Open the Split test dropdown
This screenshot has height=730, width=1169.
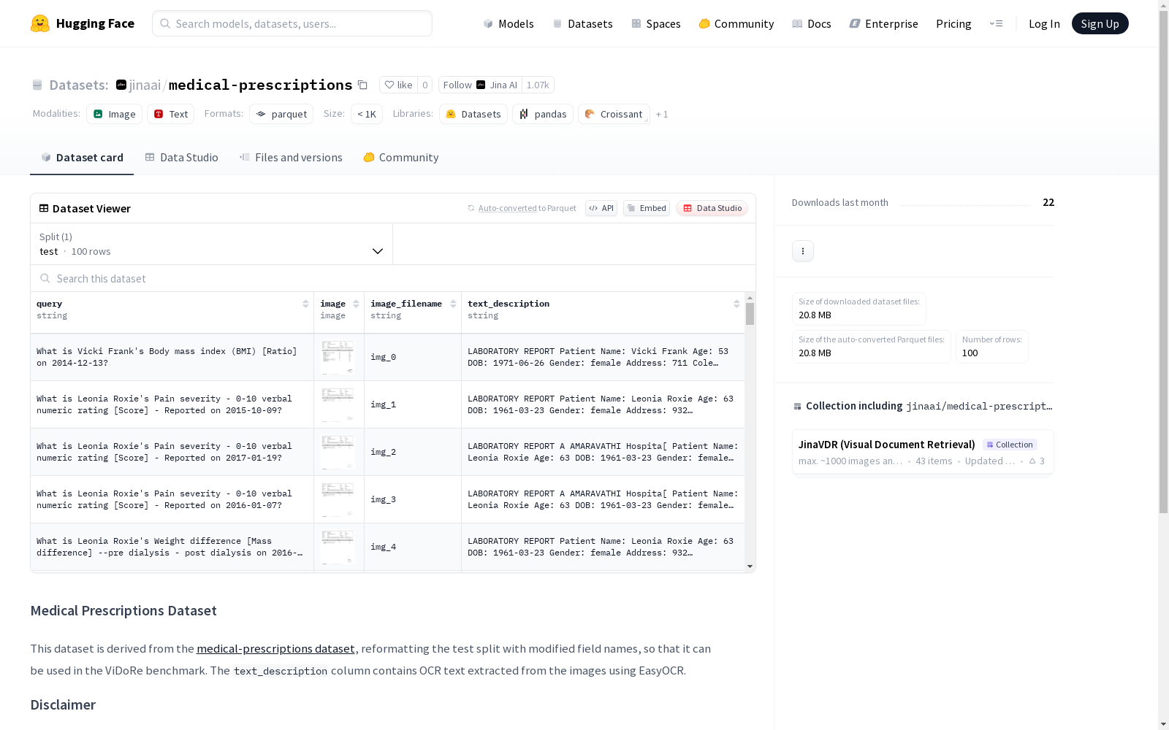pyautogui.click(x=212, y=244)
